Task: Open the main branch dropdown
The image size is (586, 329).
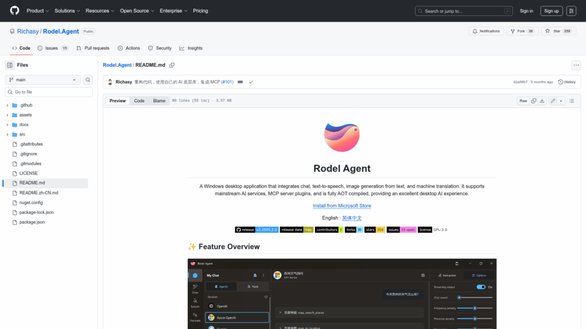Action: click(x=43, y=80)
